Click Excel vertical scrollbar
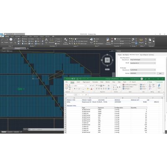Viewport: 167px width, 167px height. 164,116
